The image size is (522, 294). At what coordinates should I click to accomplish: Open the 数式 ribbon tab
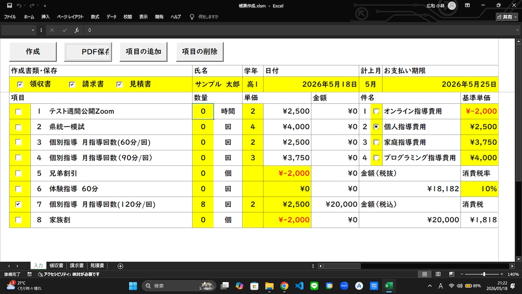pos(95,17)
